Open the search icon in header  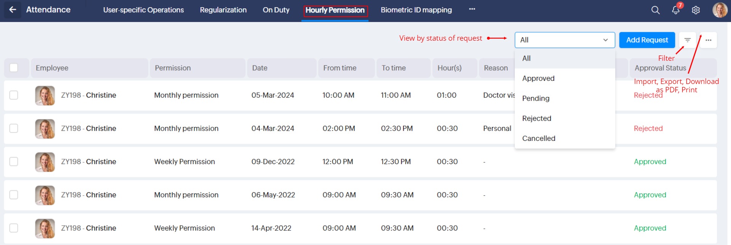[x=655, y=10]
